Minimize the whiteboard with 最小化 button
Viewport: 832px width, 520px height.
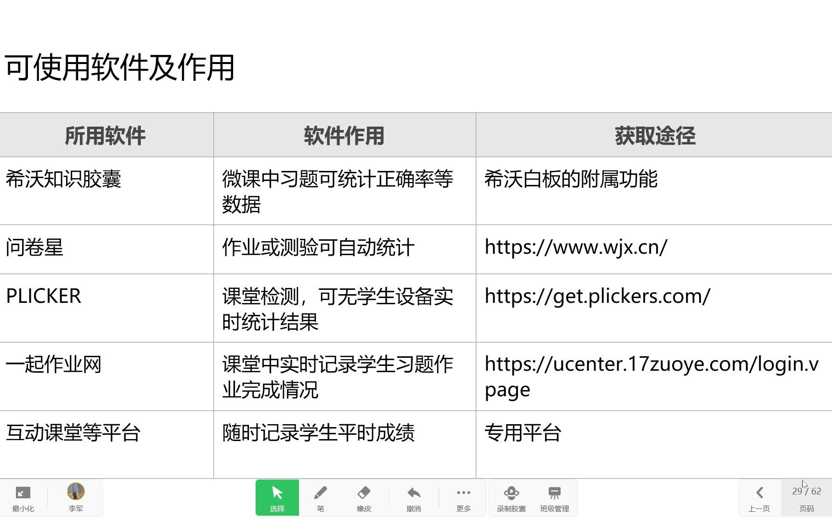[x=23, y=498]
